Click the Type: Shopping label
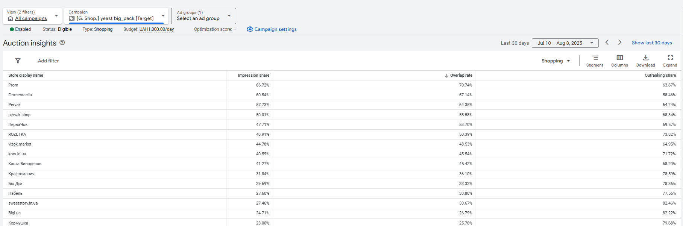This screenshot has width=683, height=226. pyautogui.click(x=97, y=29)
